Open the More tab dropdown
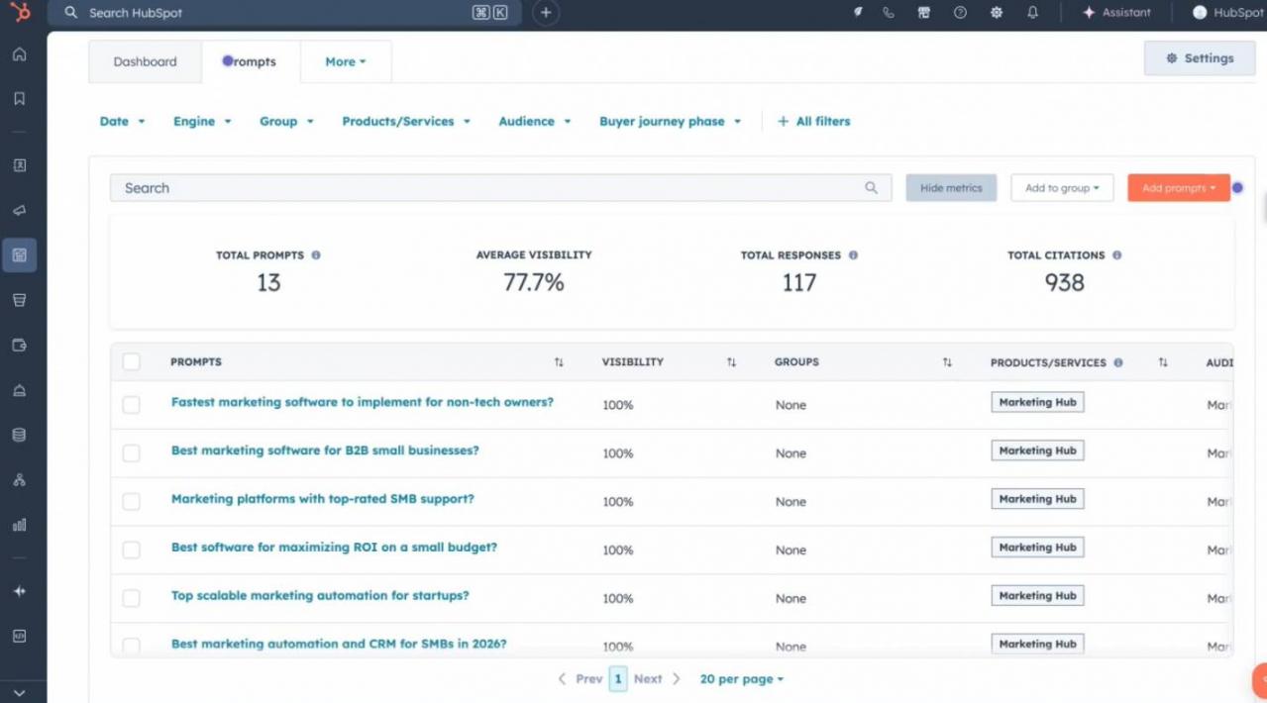 tap(346, 61)
